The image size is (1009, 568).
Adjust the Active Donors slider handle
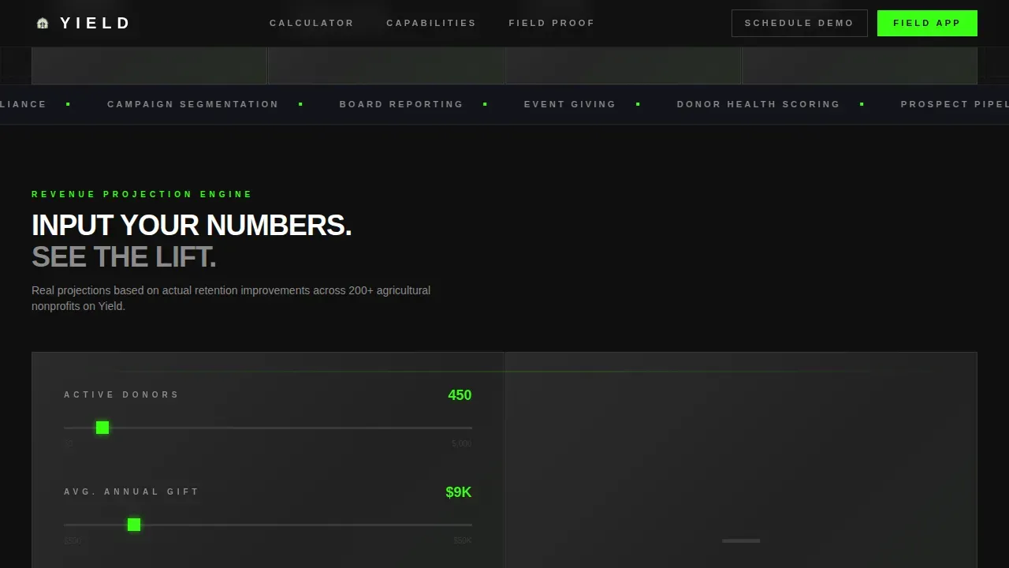click(102, 428)
